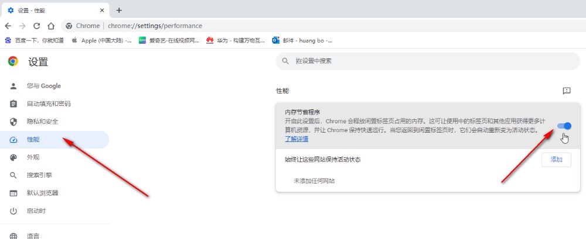Reload the page with the refresh icon
586x239 pixels.
coord(37,26)
